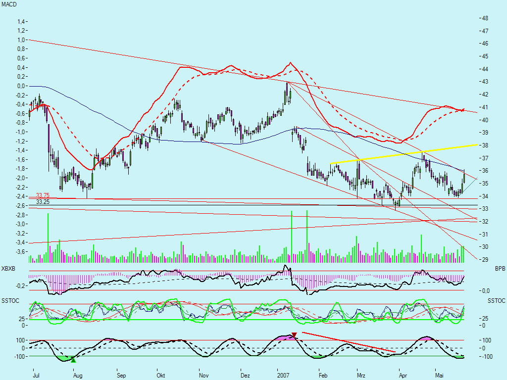The width and height of the screenshot is (507, 380).
Task: Click the green up-triangle buy marker
Action: pos(74,360)
